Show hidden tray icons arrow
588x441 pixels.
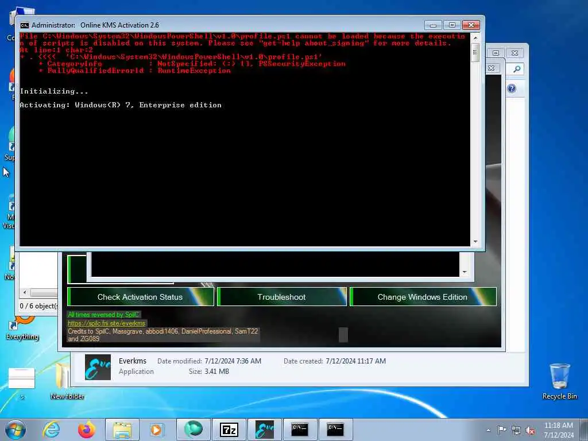point(488,430)
